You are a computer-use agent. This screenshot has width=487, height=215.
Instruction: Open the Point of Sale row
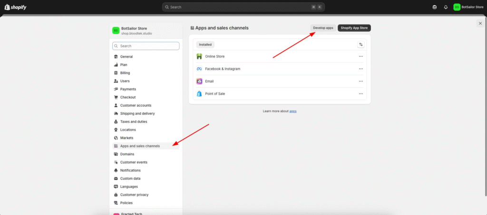tap(280, 93)
